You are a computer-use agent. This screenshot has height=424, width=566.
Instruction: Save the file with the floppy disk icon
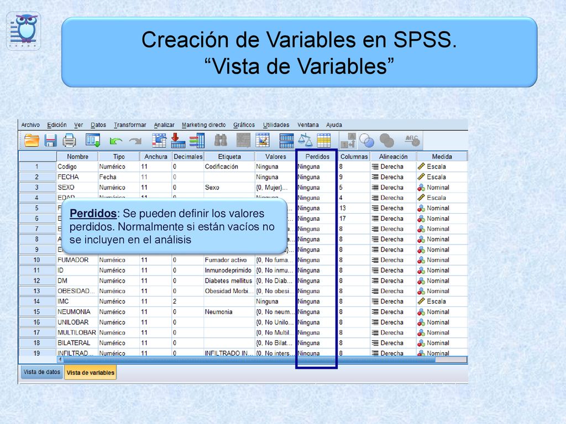point(50,141)
